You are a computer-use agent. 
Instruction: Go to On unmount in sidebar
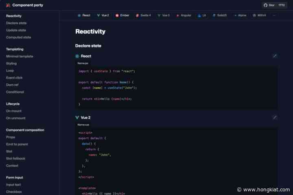pyautogui.click(x=16, y=118)
